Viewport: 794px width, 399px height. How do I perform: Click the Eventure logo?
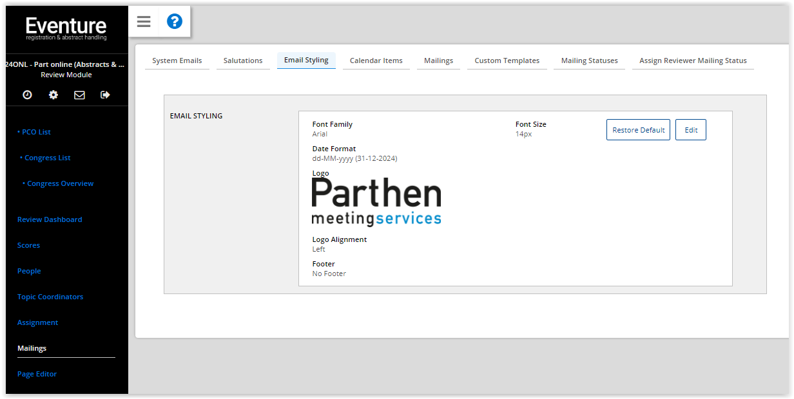66,29
